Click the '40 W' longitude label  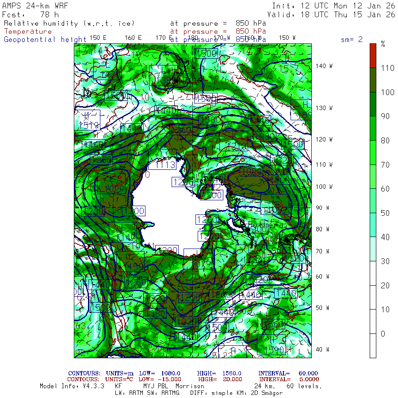point(322,349)
